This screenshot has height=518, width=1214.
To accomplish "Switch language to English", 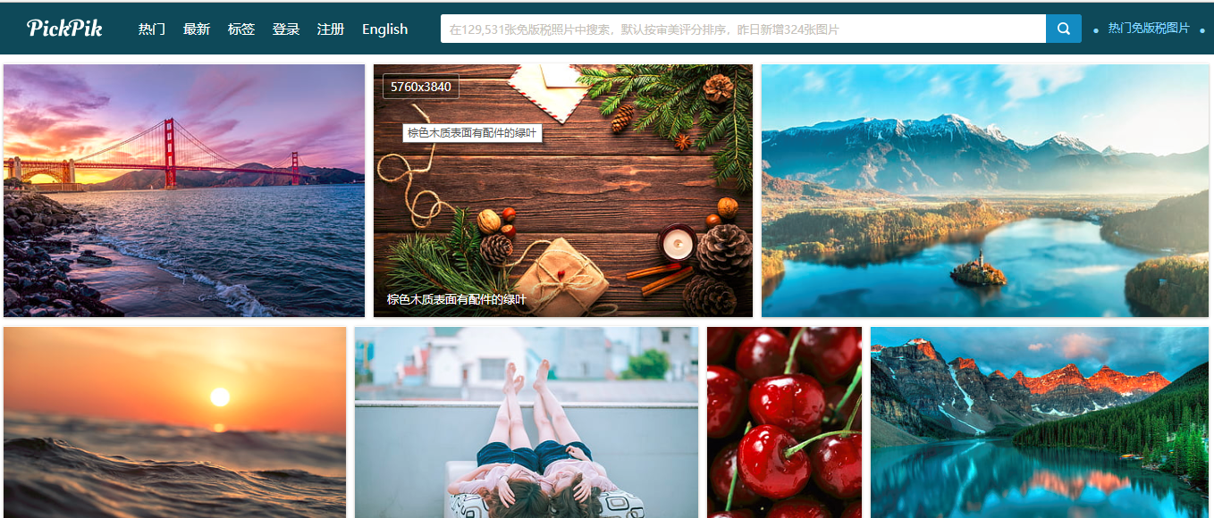I will 385,29.
